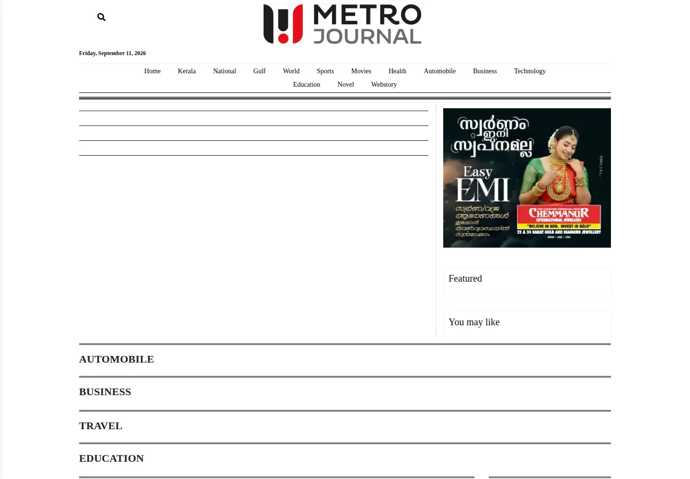This screenshot has width=690, height=479.
Task: Navigate to the World section
Action: 291,71
